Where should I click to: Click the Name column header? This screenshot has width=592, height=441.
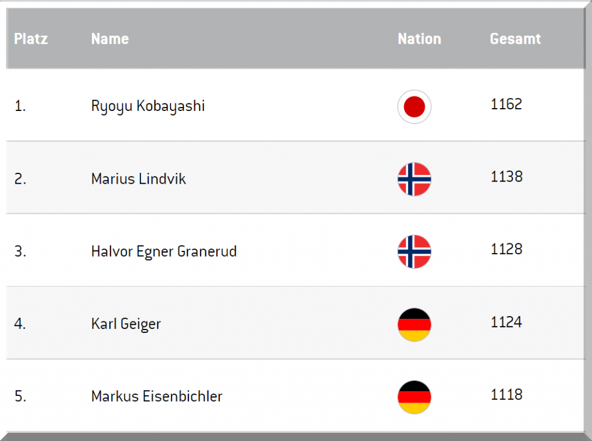coord(110,39)
